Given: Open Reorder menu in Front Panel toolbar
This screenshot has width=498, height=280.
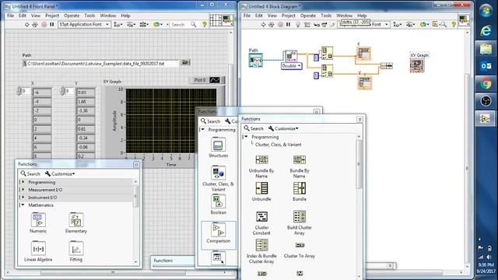Looking at the screenshot, I should [x=157, y=24].
